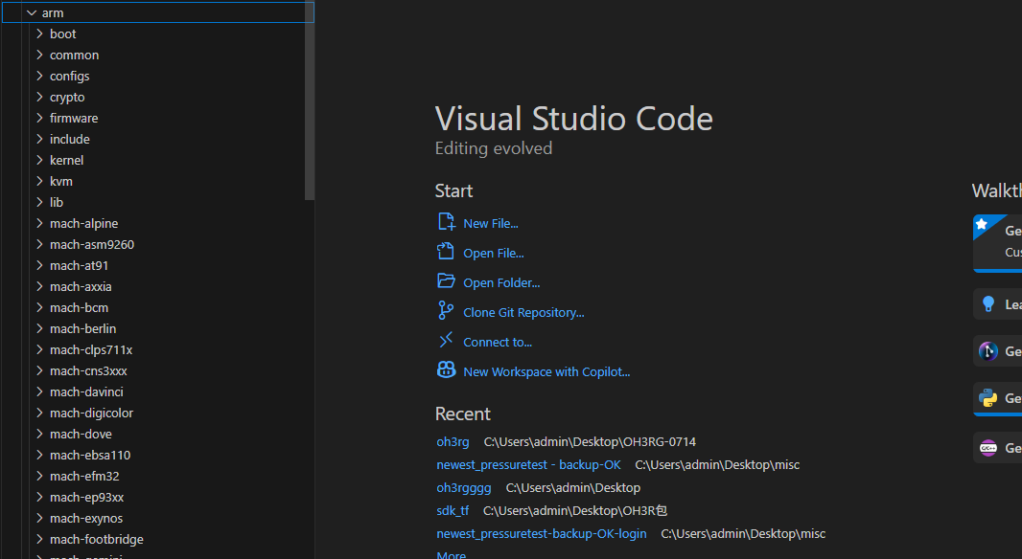This screenshot has height=559, width=1022.
Task: Select Clone Git Repository... link
Action: click(x=523, y=312)
